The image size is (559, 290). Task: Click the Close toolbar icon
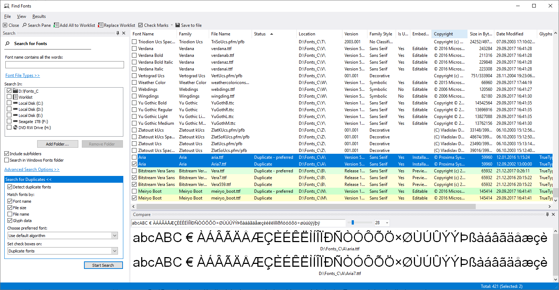tap(5, 25)
